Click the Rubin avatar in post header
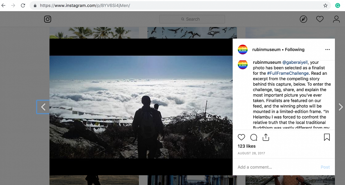This screenshot has height=185, width=345. [243, 50]
